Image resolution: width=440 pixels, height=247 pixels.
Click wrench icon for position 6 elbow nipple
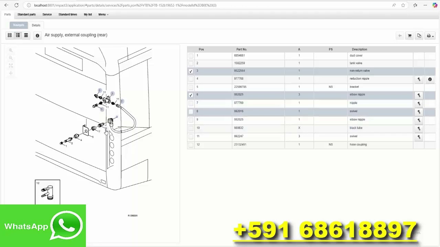click(x=419, y=95)
